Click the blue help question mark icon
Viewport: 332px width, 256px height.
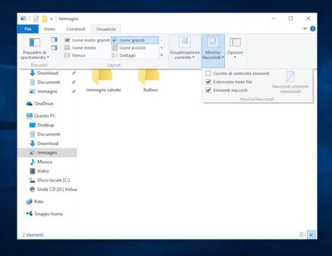pyautogui.click(x=313, y=28)
